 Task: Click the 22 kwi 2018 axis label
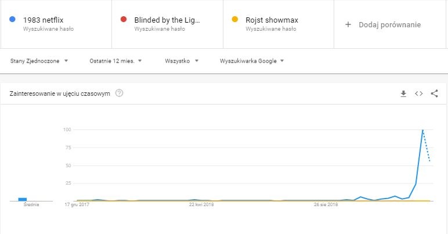[x=201, y=204]
